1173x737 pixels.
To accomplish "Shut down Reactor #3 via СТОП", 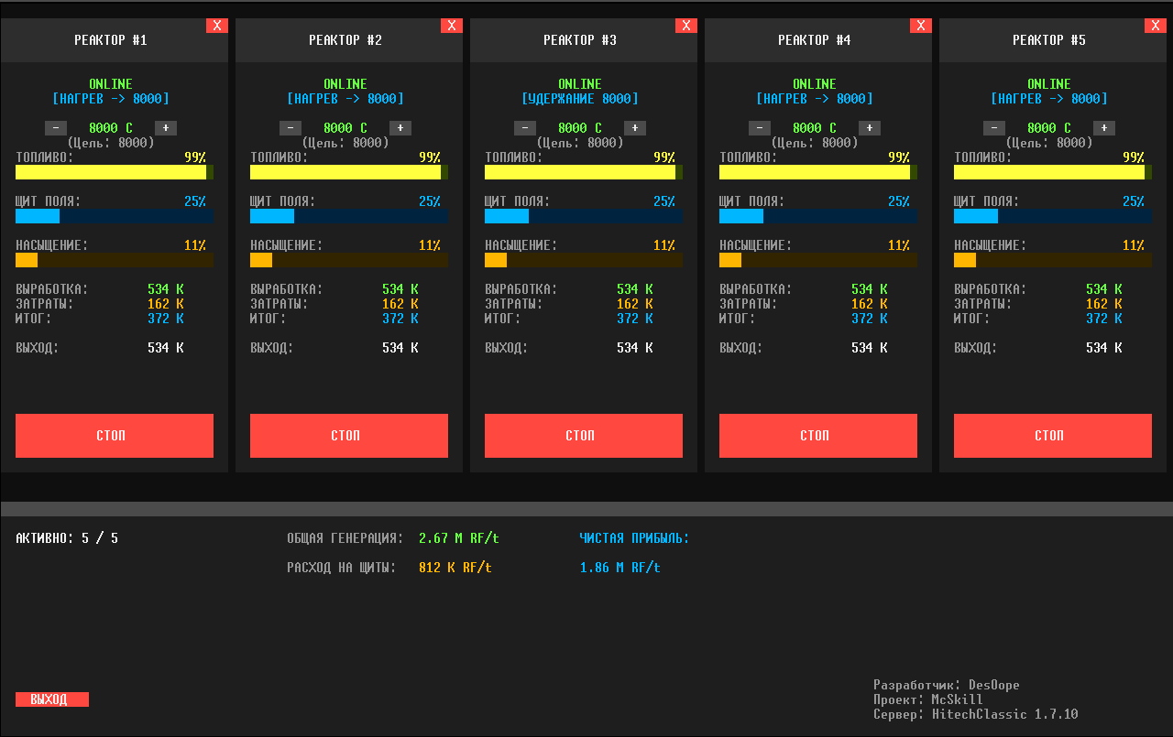I will point(584,436).
